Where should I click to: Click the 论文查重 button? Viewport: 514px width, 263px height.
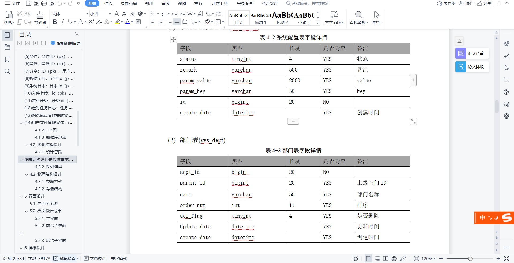click(x=472, y=53)
